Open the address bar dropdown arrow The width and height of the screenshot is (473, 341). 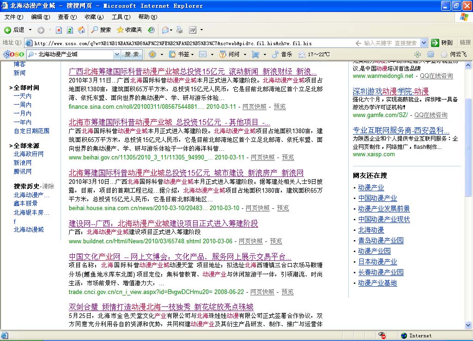click(424, 43)
